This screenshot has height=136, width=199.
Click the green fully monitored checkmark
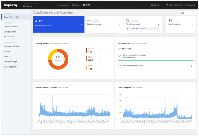(x=120, y=56)
